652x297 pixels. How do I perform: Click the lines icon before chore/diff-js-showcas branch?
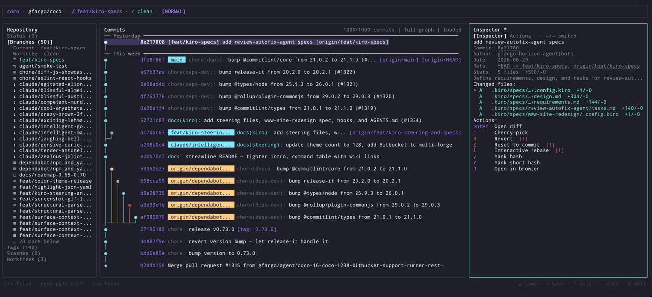(14, 72)
